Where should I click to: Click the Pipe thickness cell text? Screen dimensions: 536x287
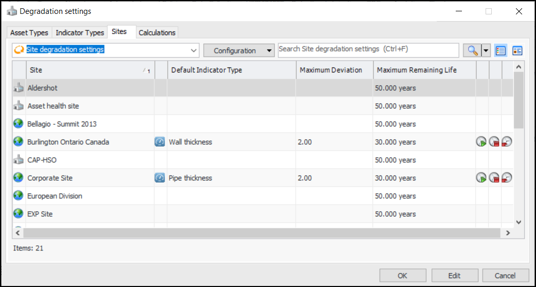tap(190, 178)
